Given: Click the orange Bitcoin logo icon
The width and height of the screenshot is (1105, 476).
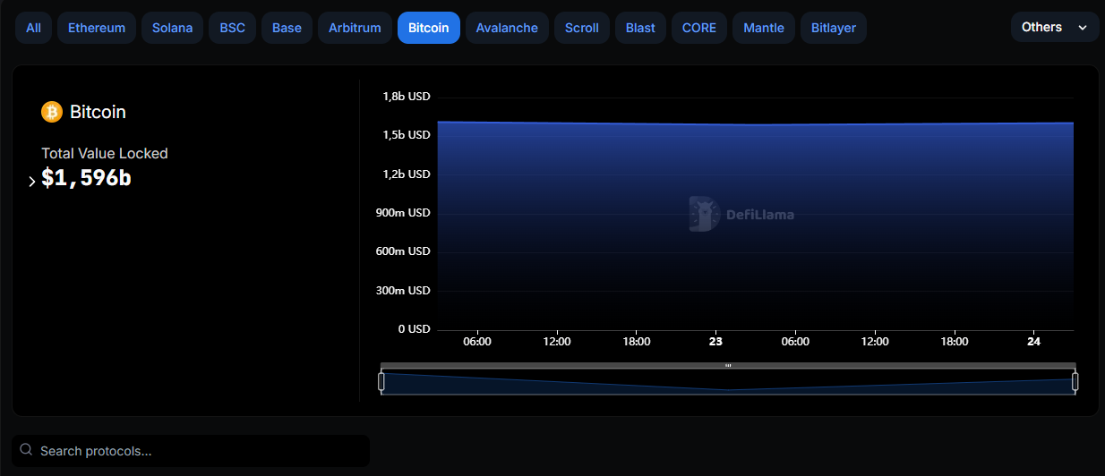Looking at the screenshot, I should (x=52, y=112).
